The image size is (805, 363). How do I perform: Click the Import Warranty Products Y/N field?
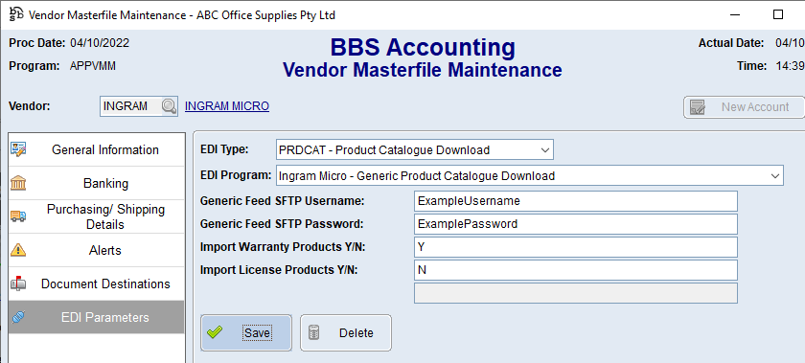point(576,247)
